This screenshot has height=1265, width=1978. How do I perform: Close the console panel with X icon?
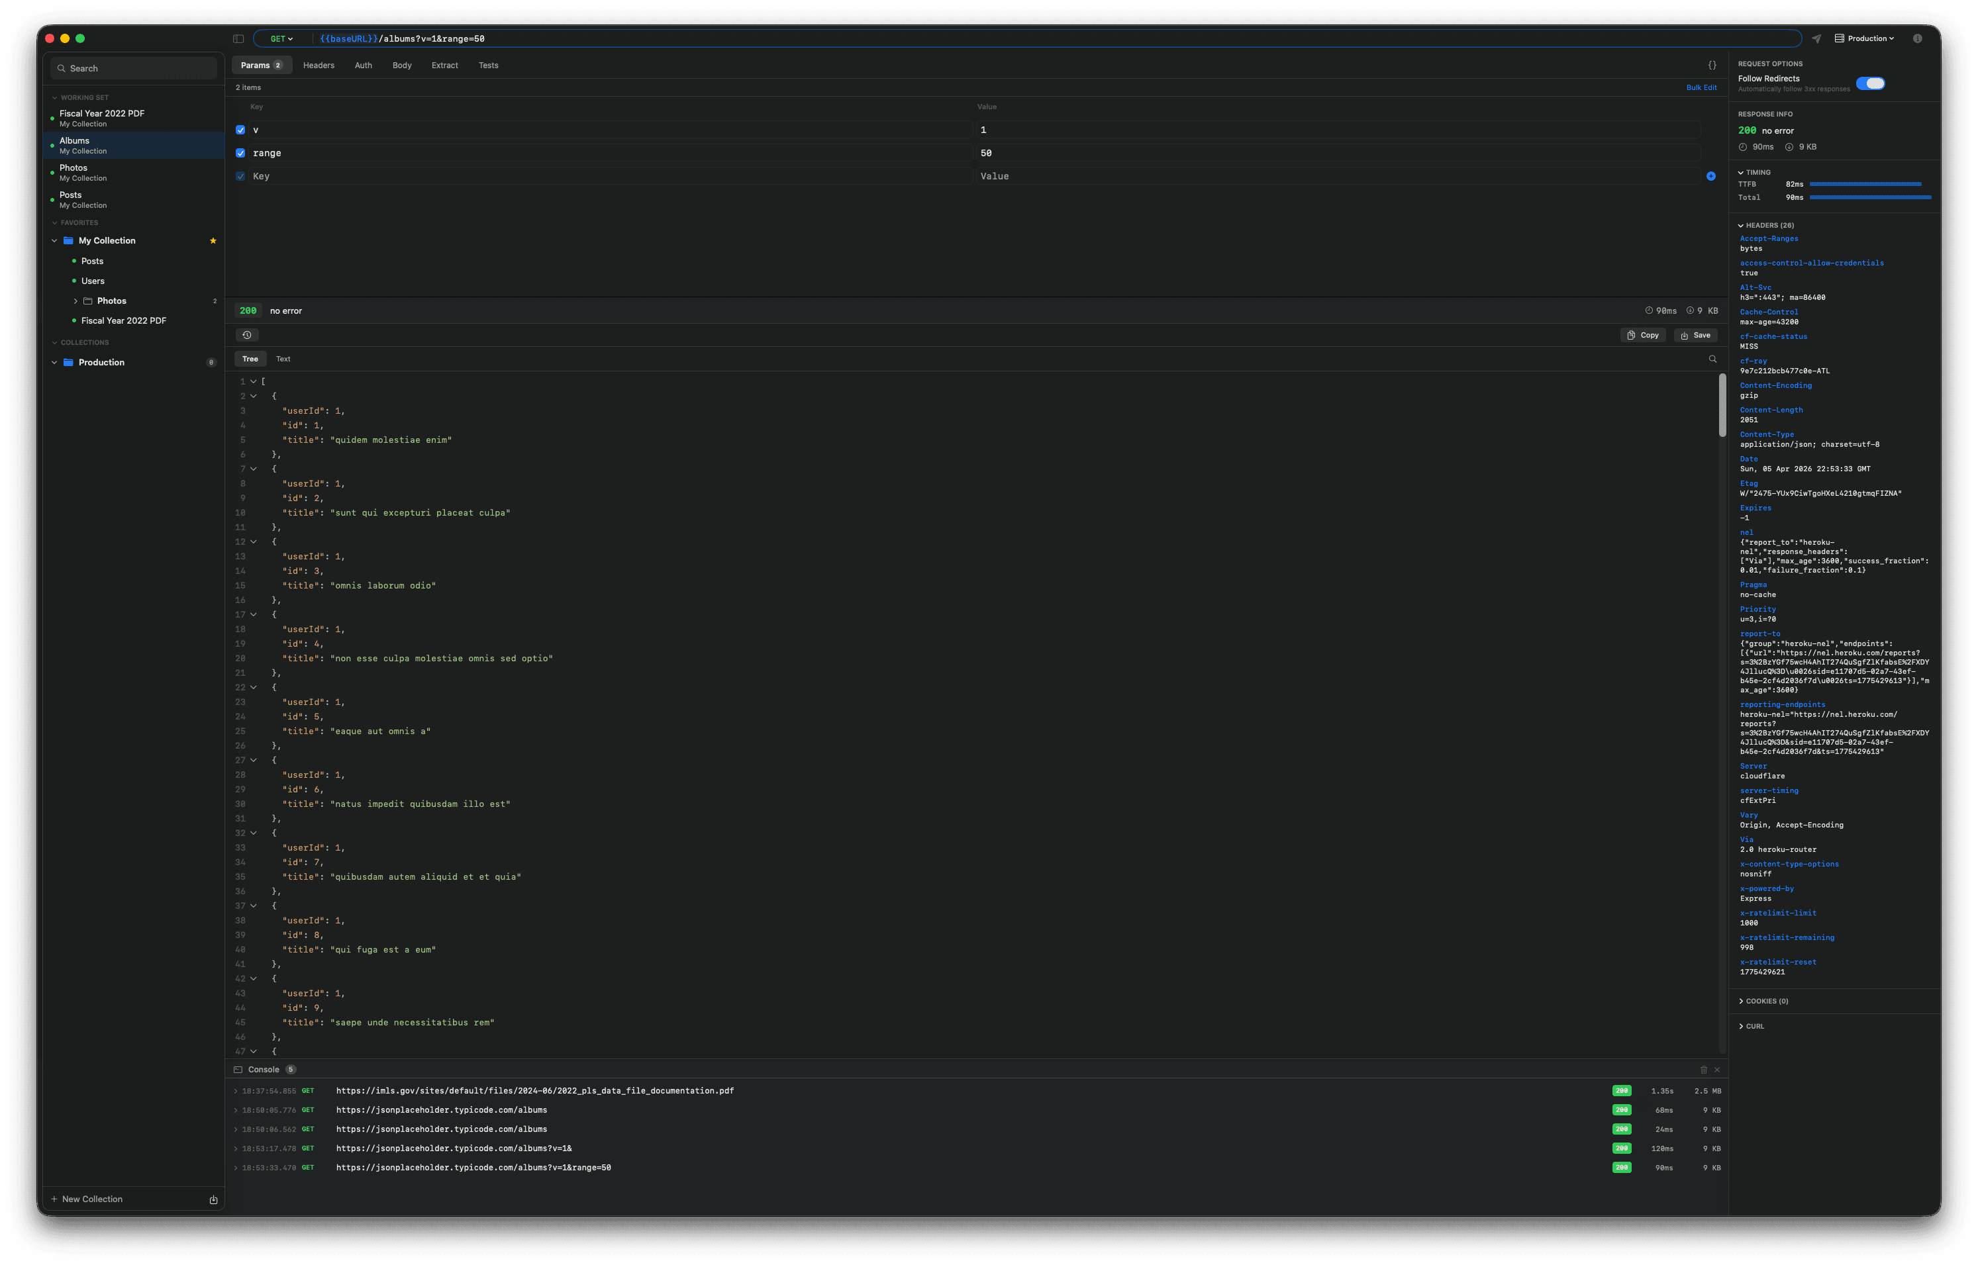point(1716,1070)
